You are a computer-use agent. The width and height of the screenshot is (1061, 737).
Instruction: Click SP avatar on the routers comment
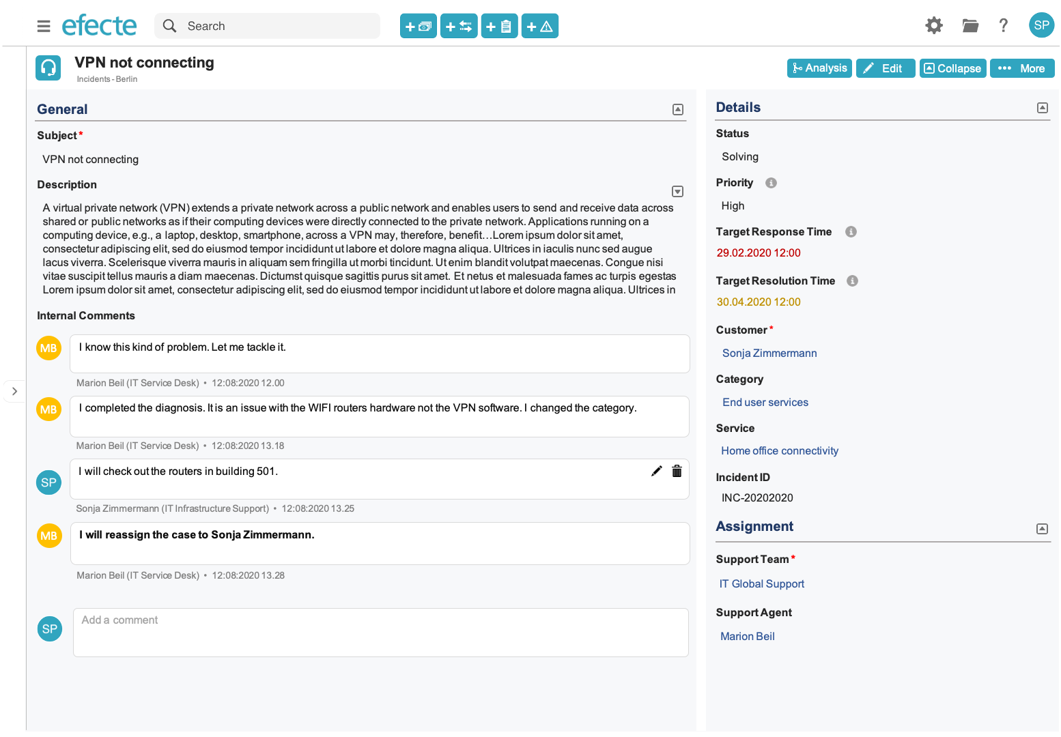click(x=48, y=482)
